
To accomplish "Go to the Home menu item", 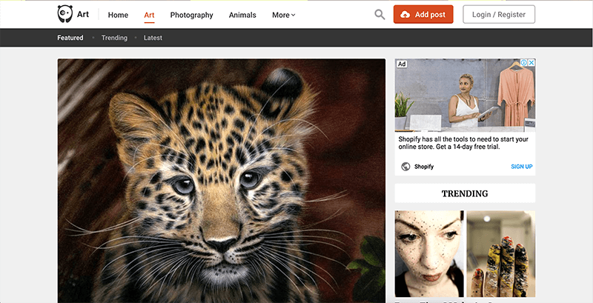I will pos(118,15).
